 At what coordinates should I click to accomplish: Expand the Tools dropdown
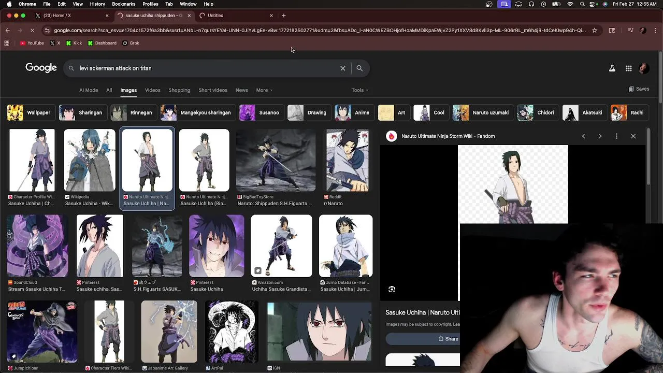pos(360,90)
